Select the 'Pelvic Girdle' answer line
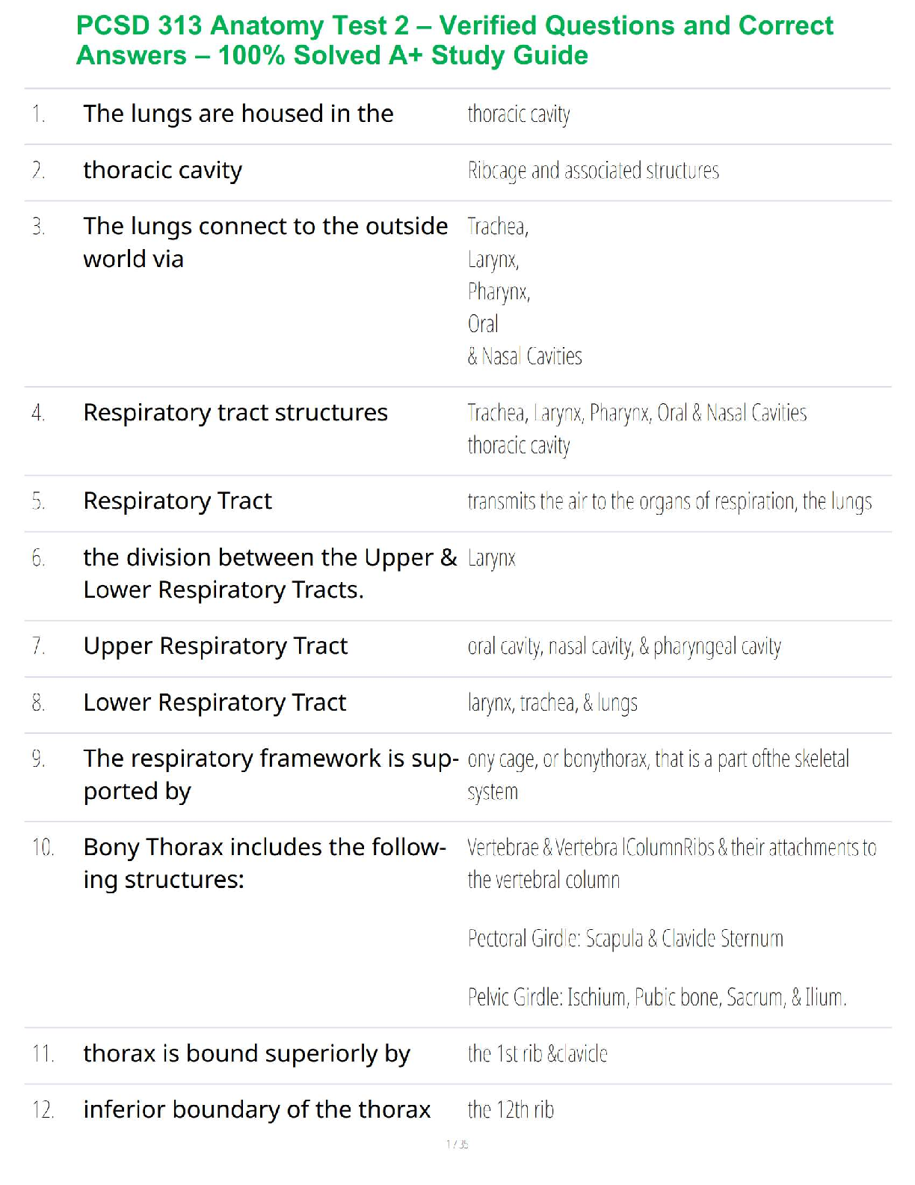Screen dimensions: 915x1185 click(656, 997)
